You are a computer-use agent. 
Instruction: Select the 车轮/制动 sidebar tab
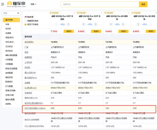pos(9,42)
